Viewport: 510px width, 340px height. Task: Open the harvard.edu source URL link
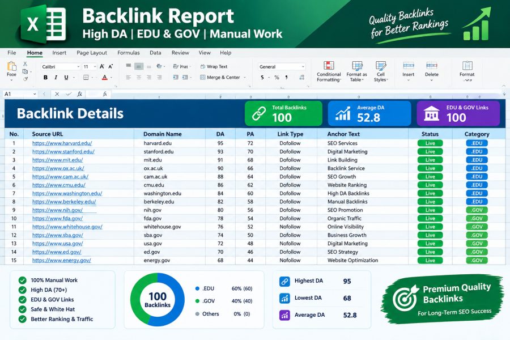click(x=62, y=143)
